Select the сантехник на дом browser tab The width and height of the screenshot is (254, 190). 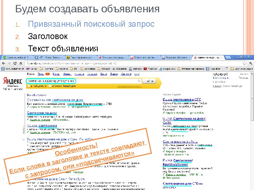tap(208, 57)
